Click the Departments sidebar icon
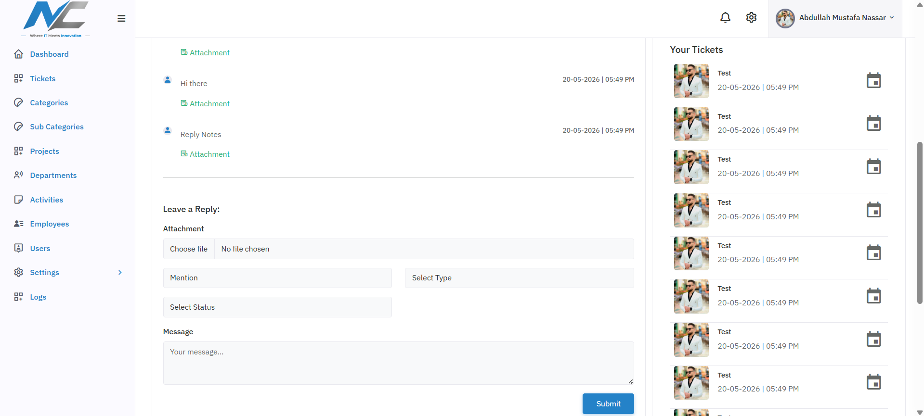 (18, 175)
